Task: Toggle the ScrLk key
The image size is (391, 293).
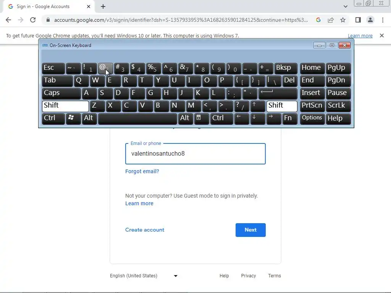Action: (x=338, y=106)
